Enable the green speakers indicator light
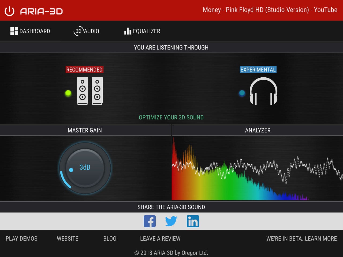The width and height of the screenshot is (343, 257). [68, 93]
